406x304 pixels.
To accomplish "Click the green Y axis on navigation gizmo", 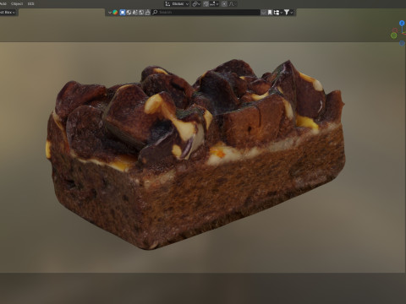I will [x=394, y=35].
